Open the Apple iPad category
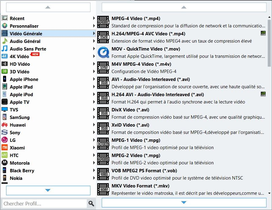This screenshot has height=210, width=272. click(48, 87)
